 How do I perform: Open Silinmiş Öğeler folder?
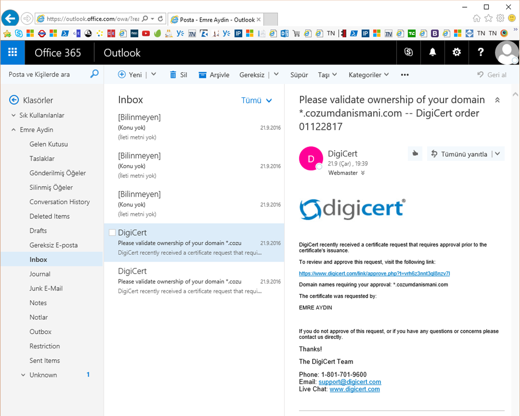(x=51, y=188)
